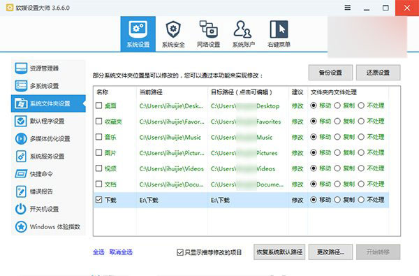Viewport: 419px width, 276px height.
Task: Select 复制 radio for 音乐 row
Action: coord(337,137)
